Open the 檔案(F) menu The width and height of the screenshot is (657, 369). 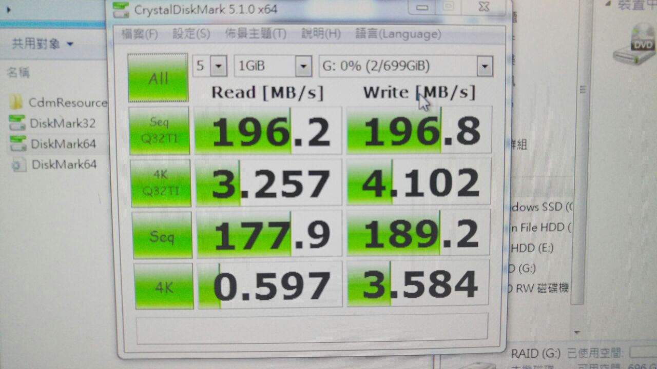pos(140,34)
